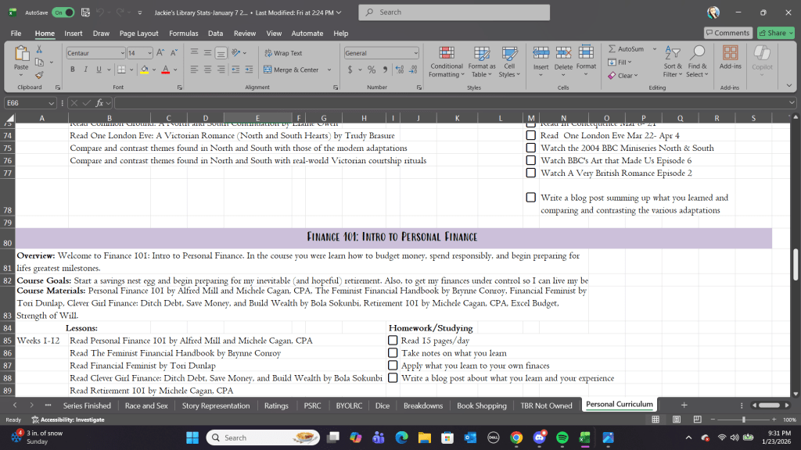Click the Name Box showing E66
Image resolution: width=801 pixels, height=450 pixels.
tap(27, 103)
